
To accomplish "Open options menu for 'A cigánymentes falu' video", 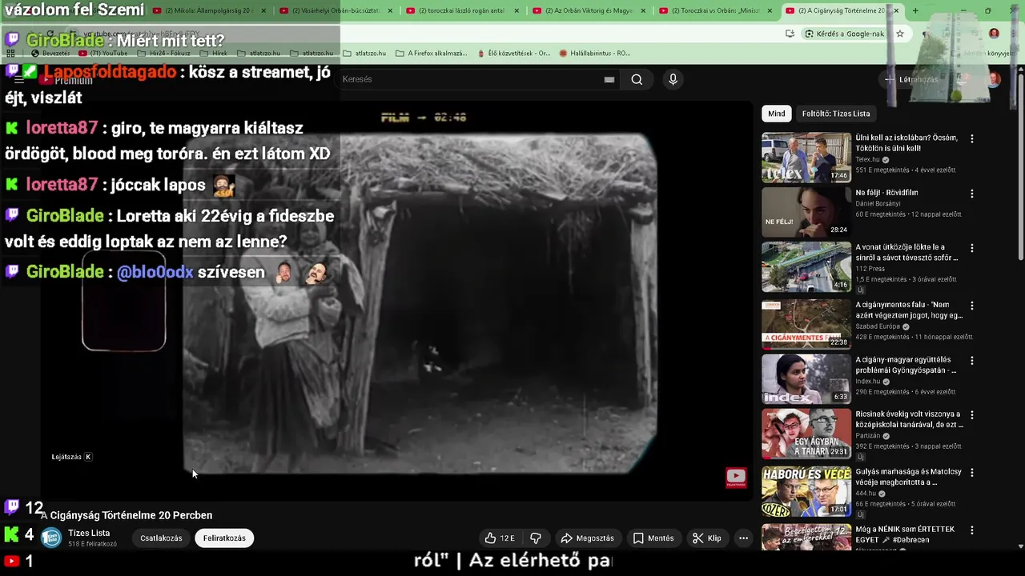I will click(972, 306).
